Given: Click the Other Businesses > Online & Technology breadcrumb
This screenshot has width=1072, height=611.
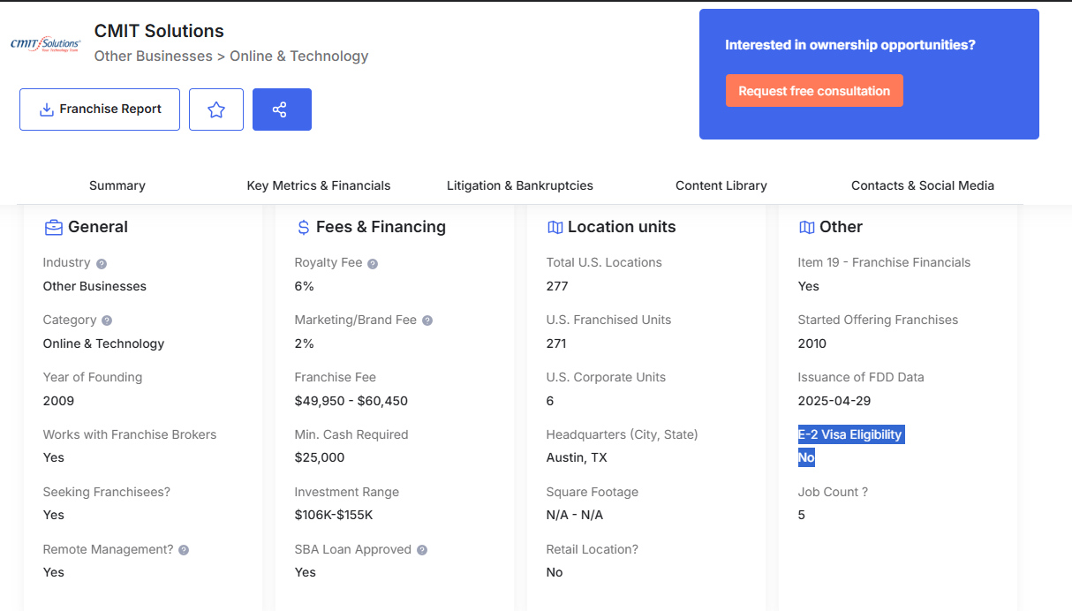Looking at the screenshot, I should (x=231, y=56).
